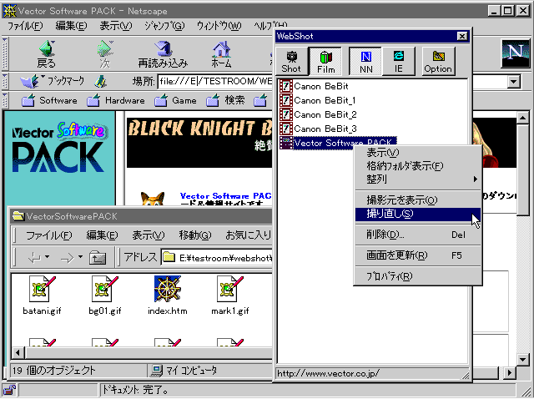Screen dimensions: 534x399
Task: Open the Option button in WebShot
Action: (x=438, y=61)
